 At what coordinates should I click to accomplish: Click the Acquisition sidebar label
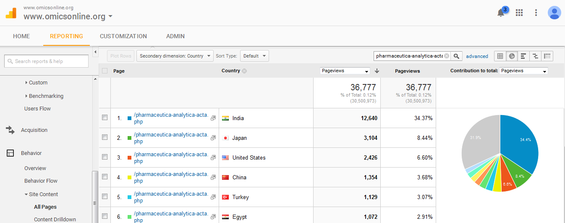(34, 130)
